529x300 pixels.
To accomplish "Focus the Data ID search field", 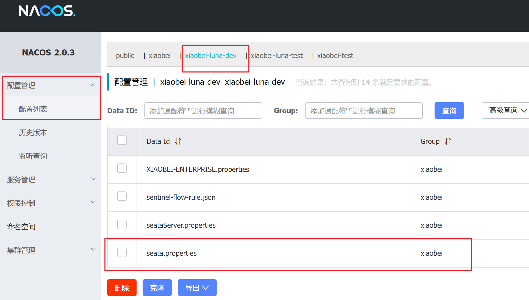I will click(x=203, y=111).
